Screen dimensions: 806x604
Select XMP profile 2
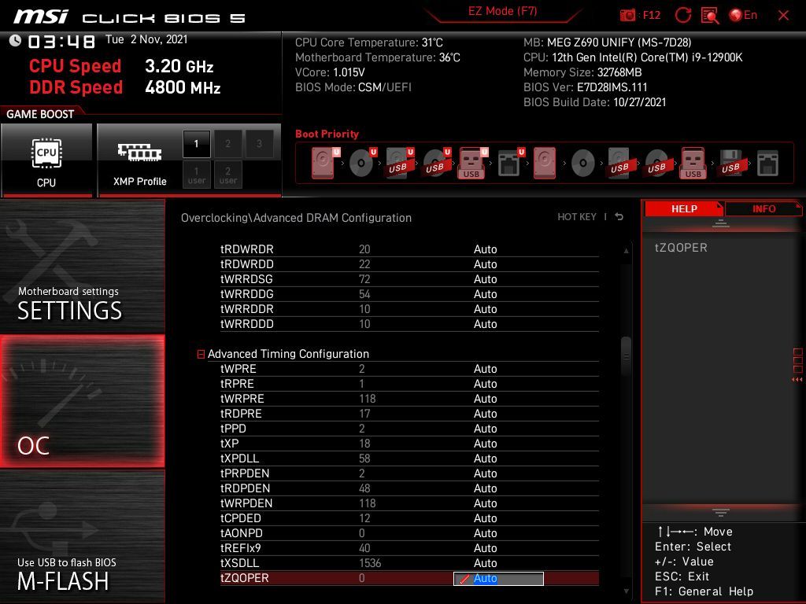pyautogui.click(x=227, y=144)
